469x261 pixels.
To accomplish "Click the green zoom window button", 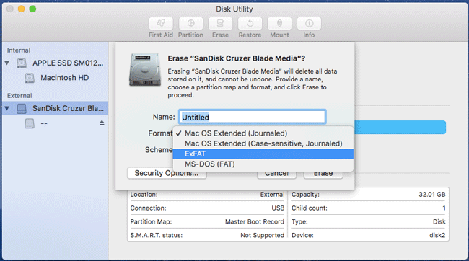I will tap(32, 9).
